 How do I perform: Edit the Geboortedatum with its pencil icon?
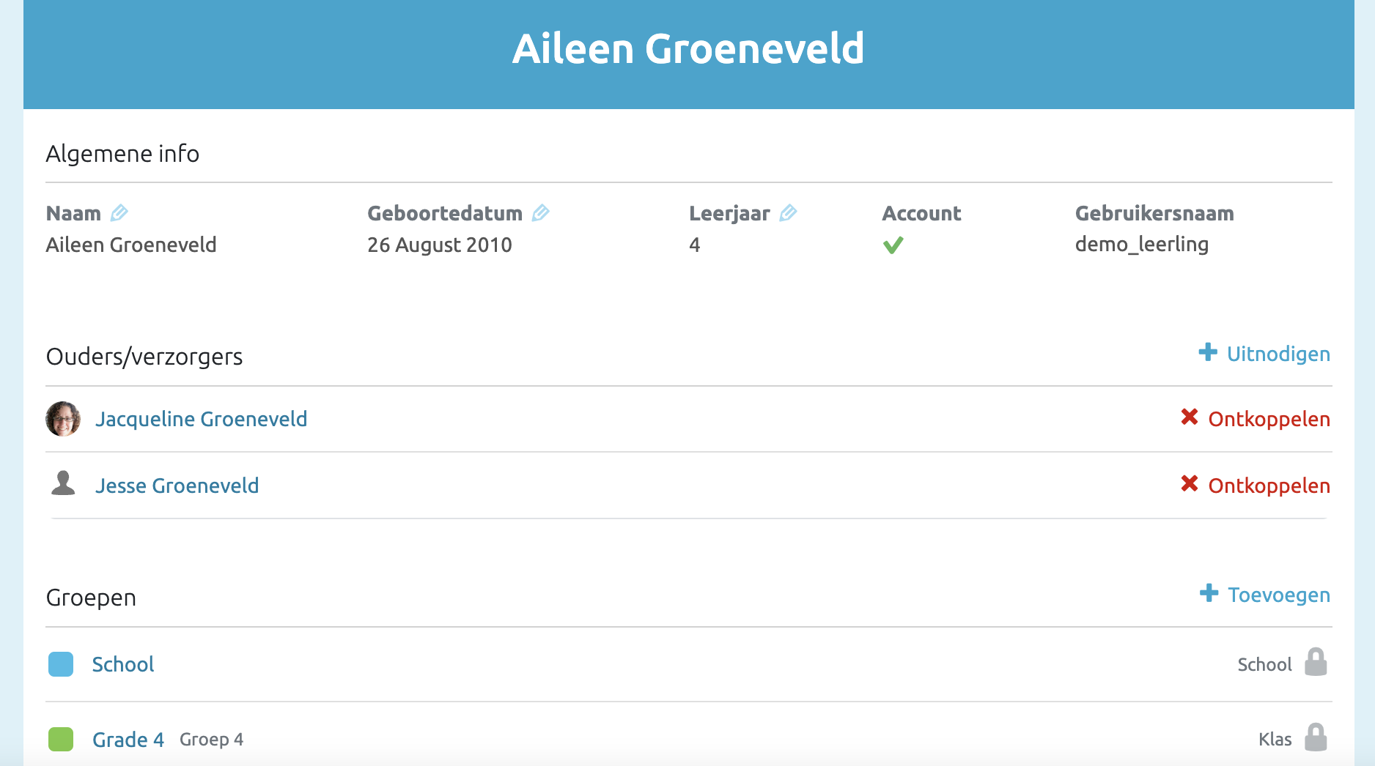pos(540,213)
